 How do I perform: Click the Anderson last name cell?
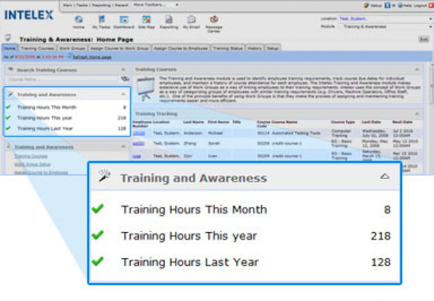pyautogui.click(x=193, y=133)
